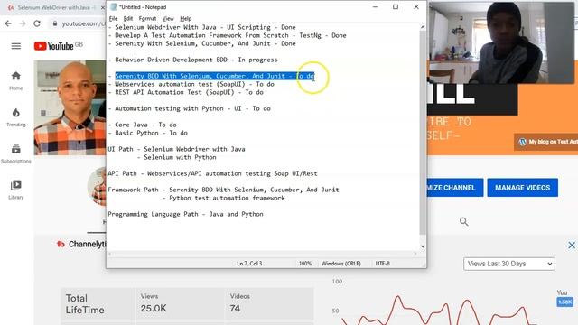
Task: Open Trending in YouTube sidebar
Action: pyautogui.click(x=16, y=117)
